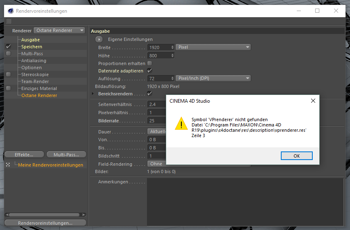
Task: Open the Renderer dropdown showing Octane Renderer
Action: point(59,30)
